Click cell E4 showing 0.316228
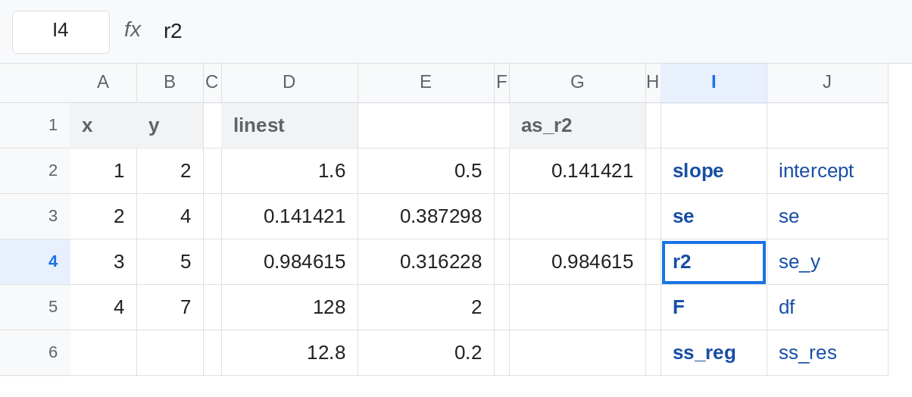 pyautogui.click(x=426, y=261)
